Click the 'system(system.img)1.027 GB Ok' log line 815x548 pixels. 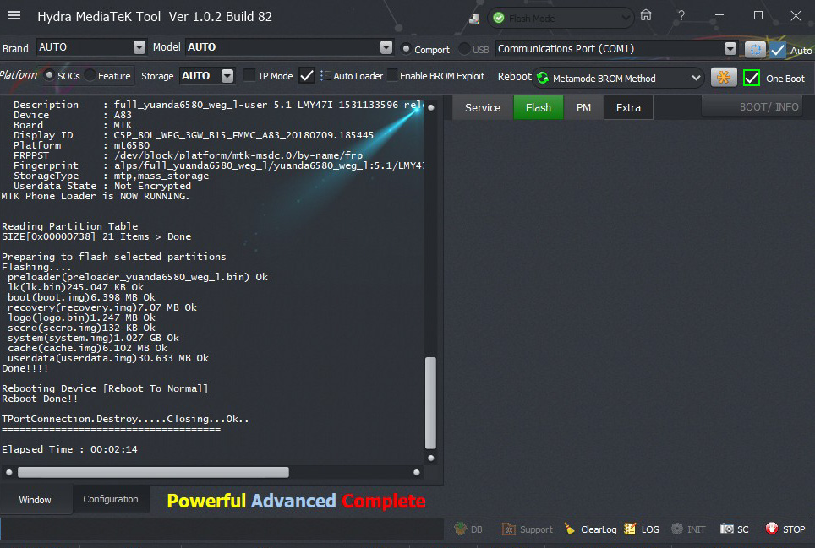pos(93,338)
